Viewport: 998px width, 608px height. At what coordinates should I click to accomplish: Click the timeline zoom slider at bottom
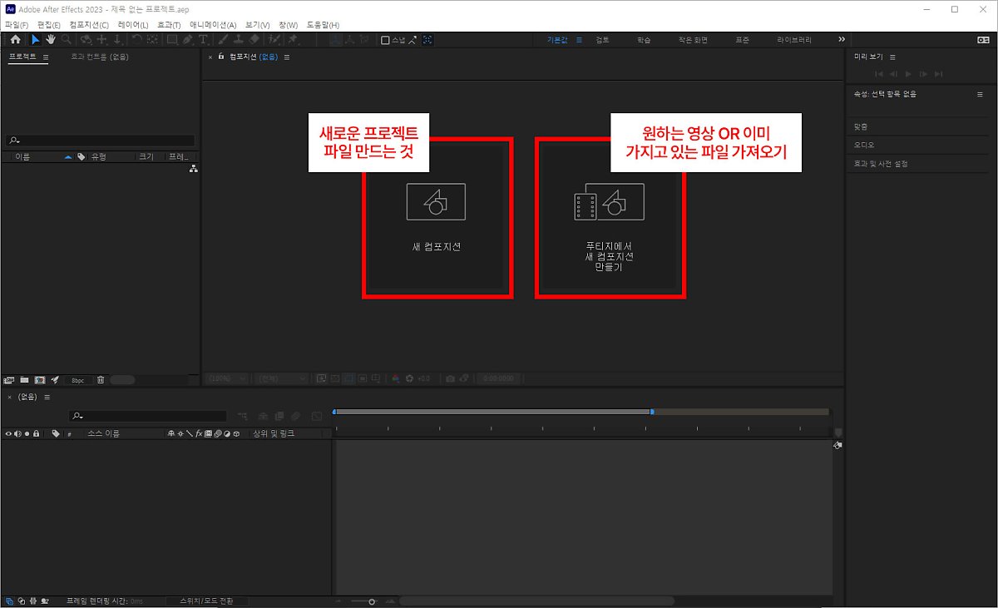pyautogui.click(x=371, y=601)
